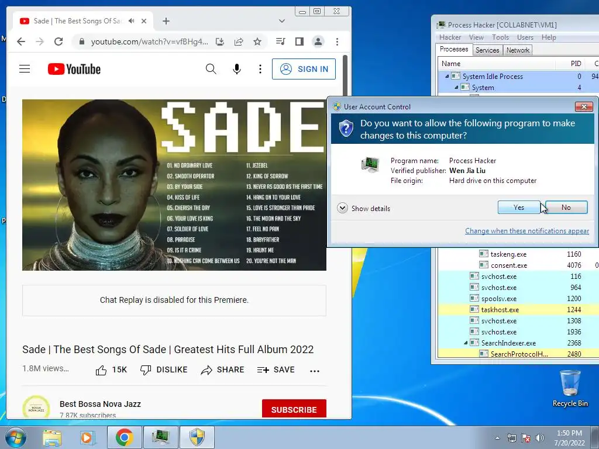The height and width of the screenshot is (449, 599).
Task: Open volume speaker in system tray
Action: [540, 438]
